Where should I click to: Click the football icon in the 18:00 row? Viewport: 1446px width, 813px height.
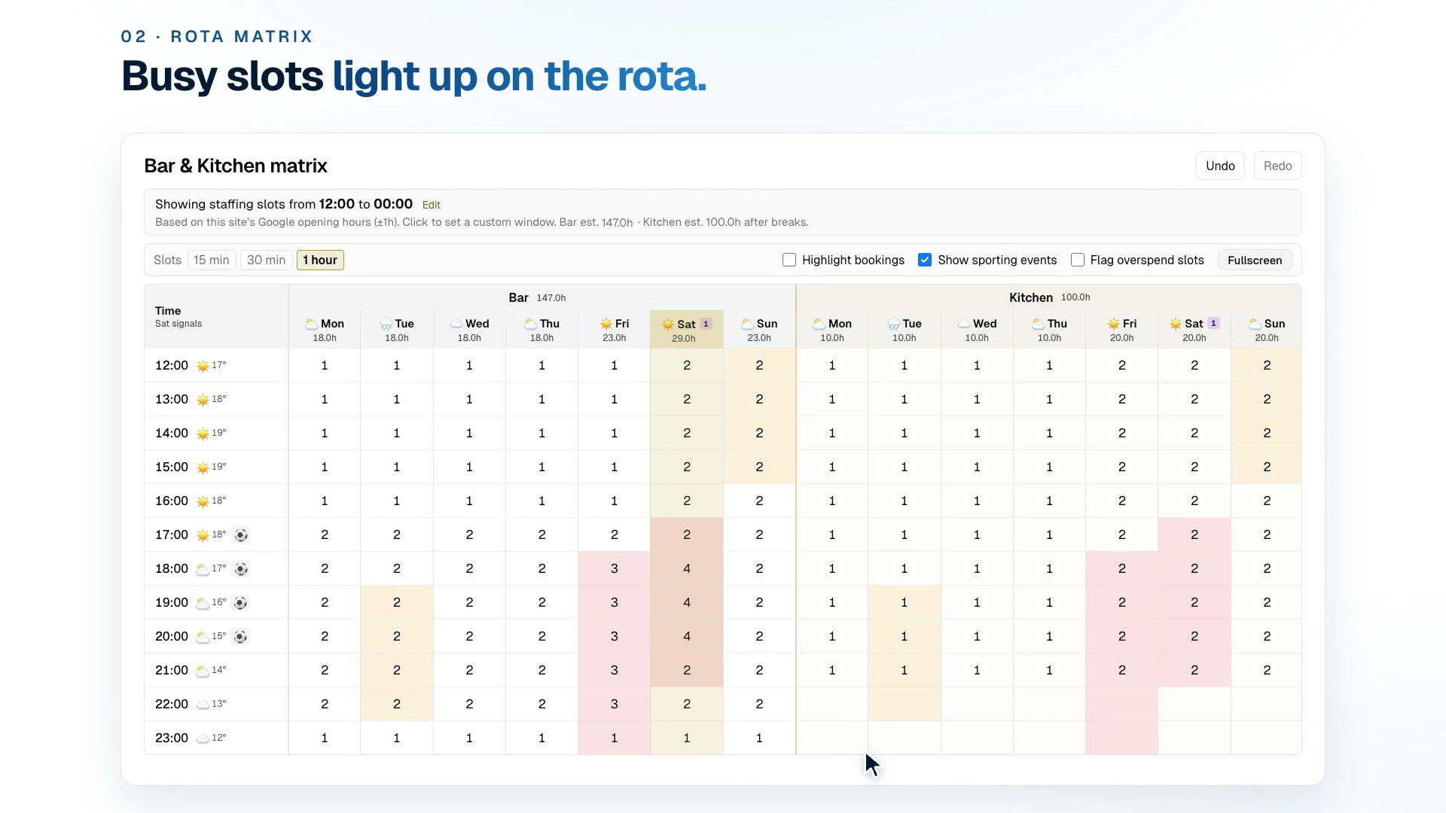(x=241, y=569)
